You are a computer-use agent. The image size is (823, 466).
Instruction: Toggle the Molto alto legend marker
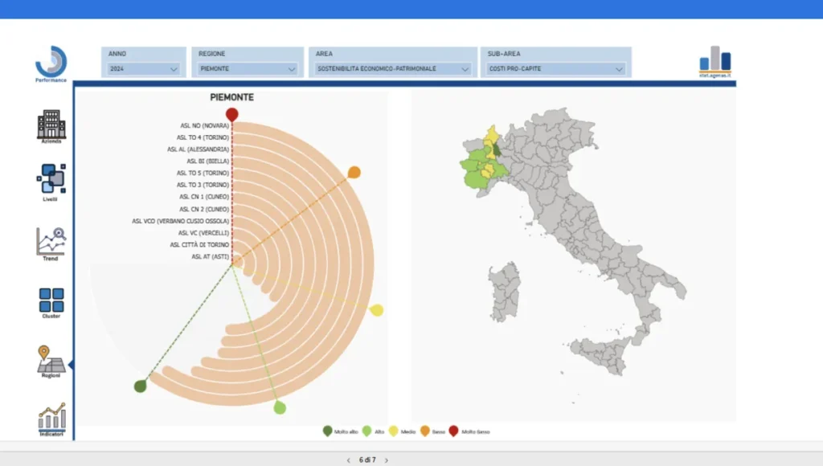point(326,431)
